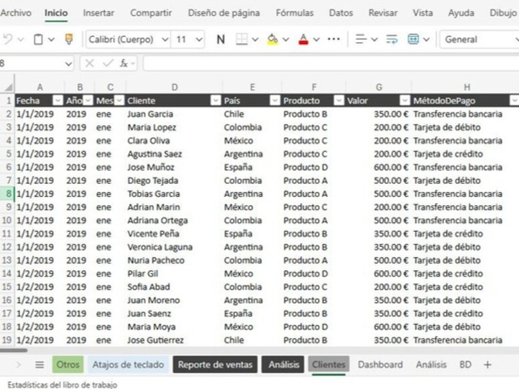Click Estadísticas del libro de trabajo
The height and width of the screenshot is (389, 519).
pyautogui.click(x=63, y=385)
